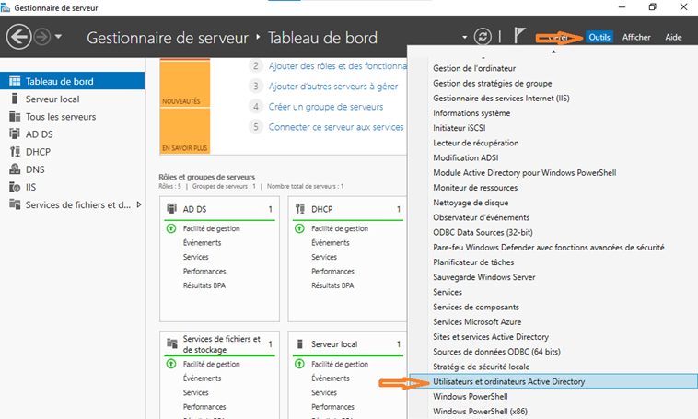Click the IIS sidebar icon

15,187
